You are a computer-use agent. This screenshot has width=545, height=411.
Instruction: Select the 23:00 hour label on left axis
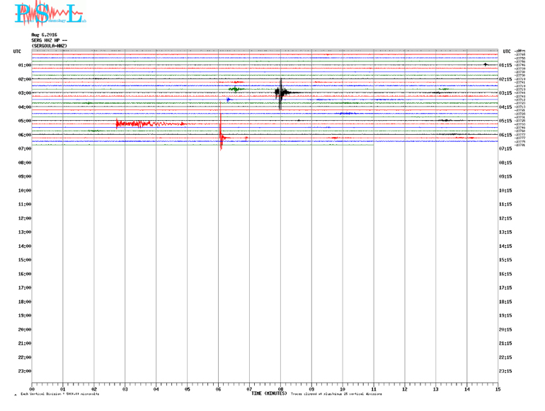[x=24, y=371]
